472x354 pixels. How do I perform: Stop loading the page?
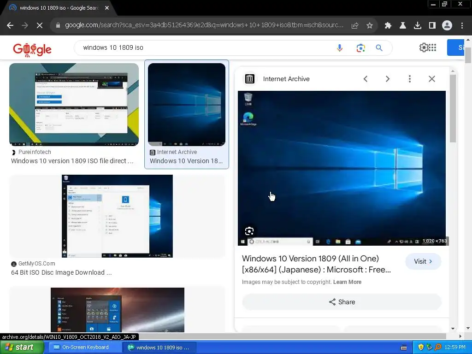40,26
